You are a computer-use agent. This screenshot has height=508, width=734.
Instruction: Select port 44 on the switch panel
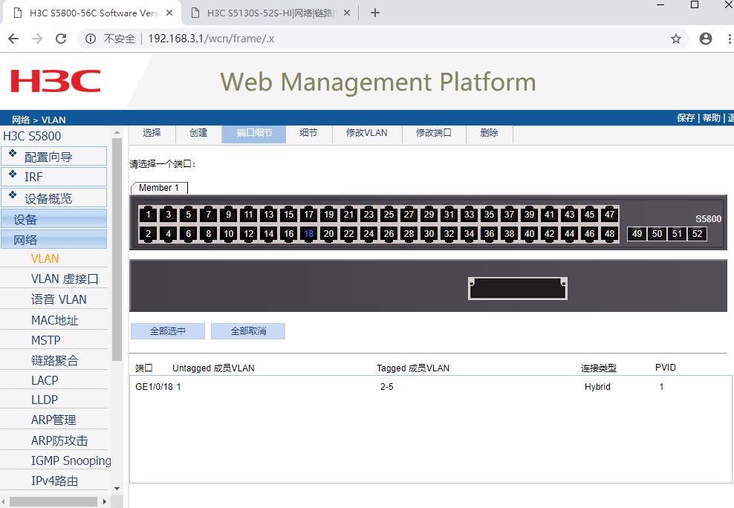pyautogui.click(x=569, y=233)
